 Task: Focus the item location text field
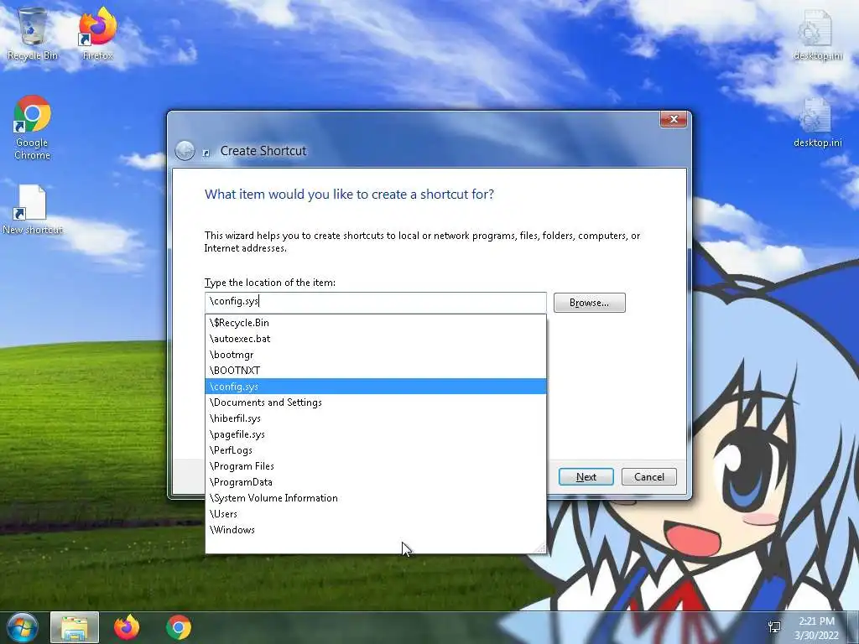tap(376, 302)
